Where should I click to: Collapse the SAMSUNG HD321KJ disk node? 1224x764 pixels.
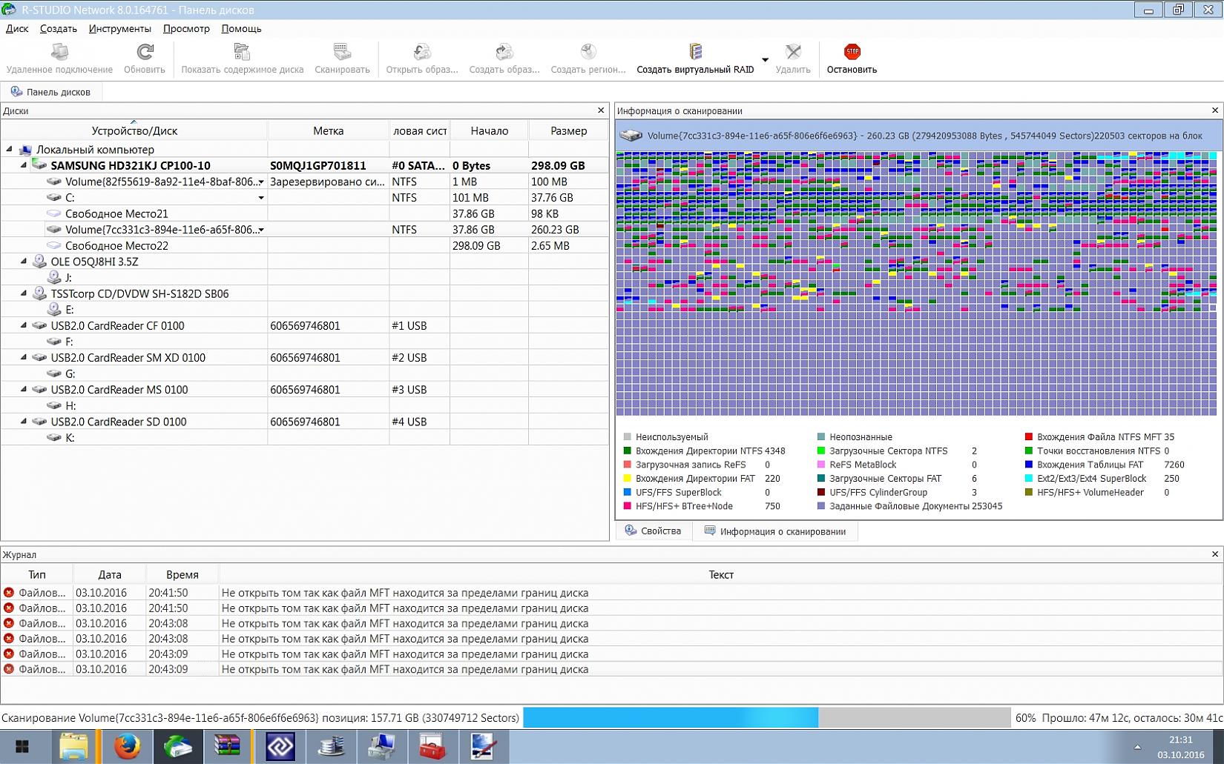[24, 165]
